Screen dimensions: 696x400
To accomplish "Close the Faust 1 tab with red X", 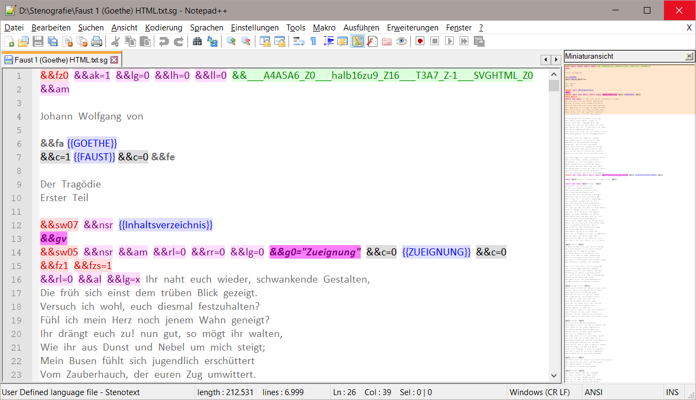I will click(114, 60).
